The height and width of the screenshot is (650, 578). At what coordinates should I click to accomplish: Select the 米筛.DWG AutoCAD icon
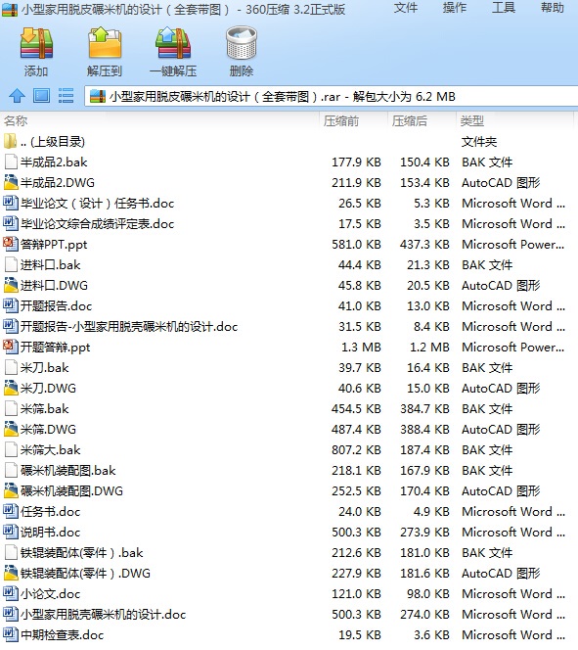point(11,429)
